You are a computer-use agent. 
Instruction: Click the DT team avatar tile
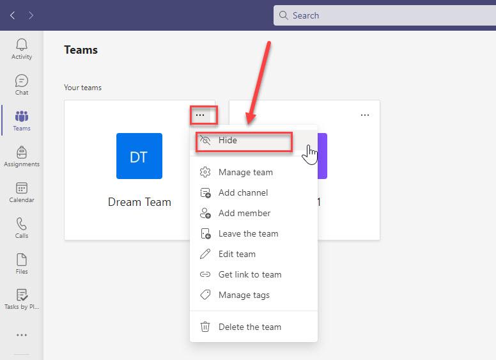click(139, 156)
